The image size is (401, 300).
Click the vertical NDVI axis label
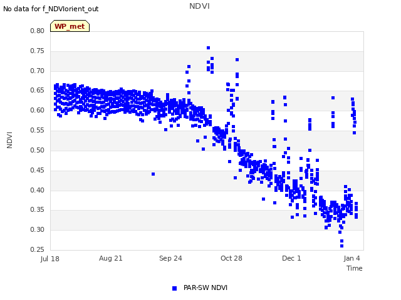(9, 140)
